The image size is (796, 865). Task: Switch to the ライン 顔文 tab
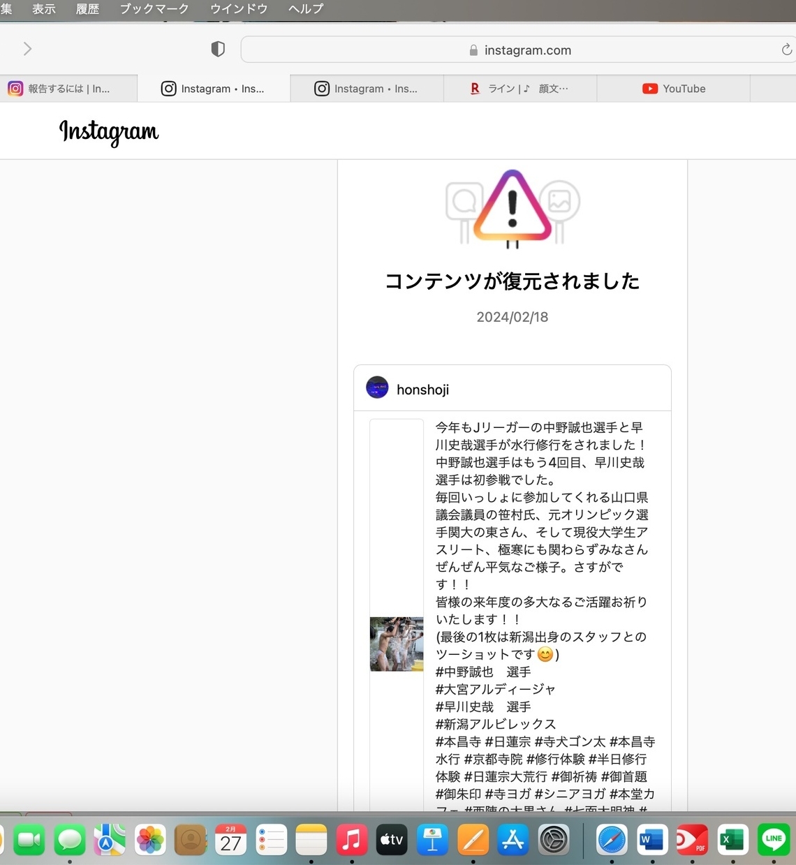(x=520, y=89)
